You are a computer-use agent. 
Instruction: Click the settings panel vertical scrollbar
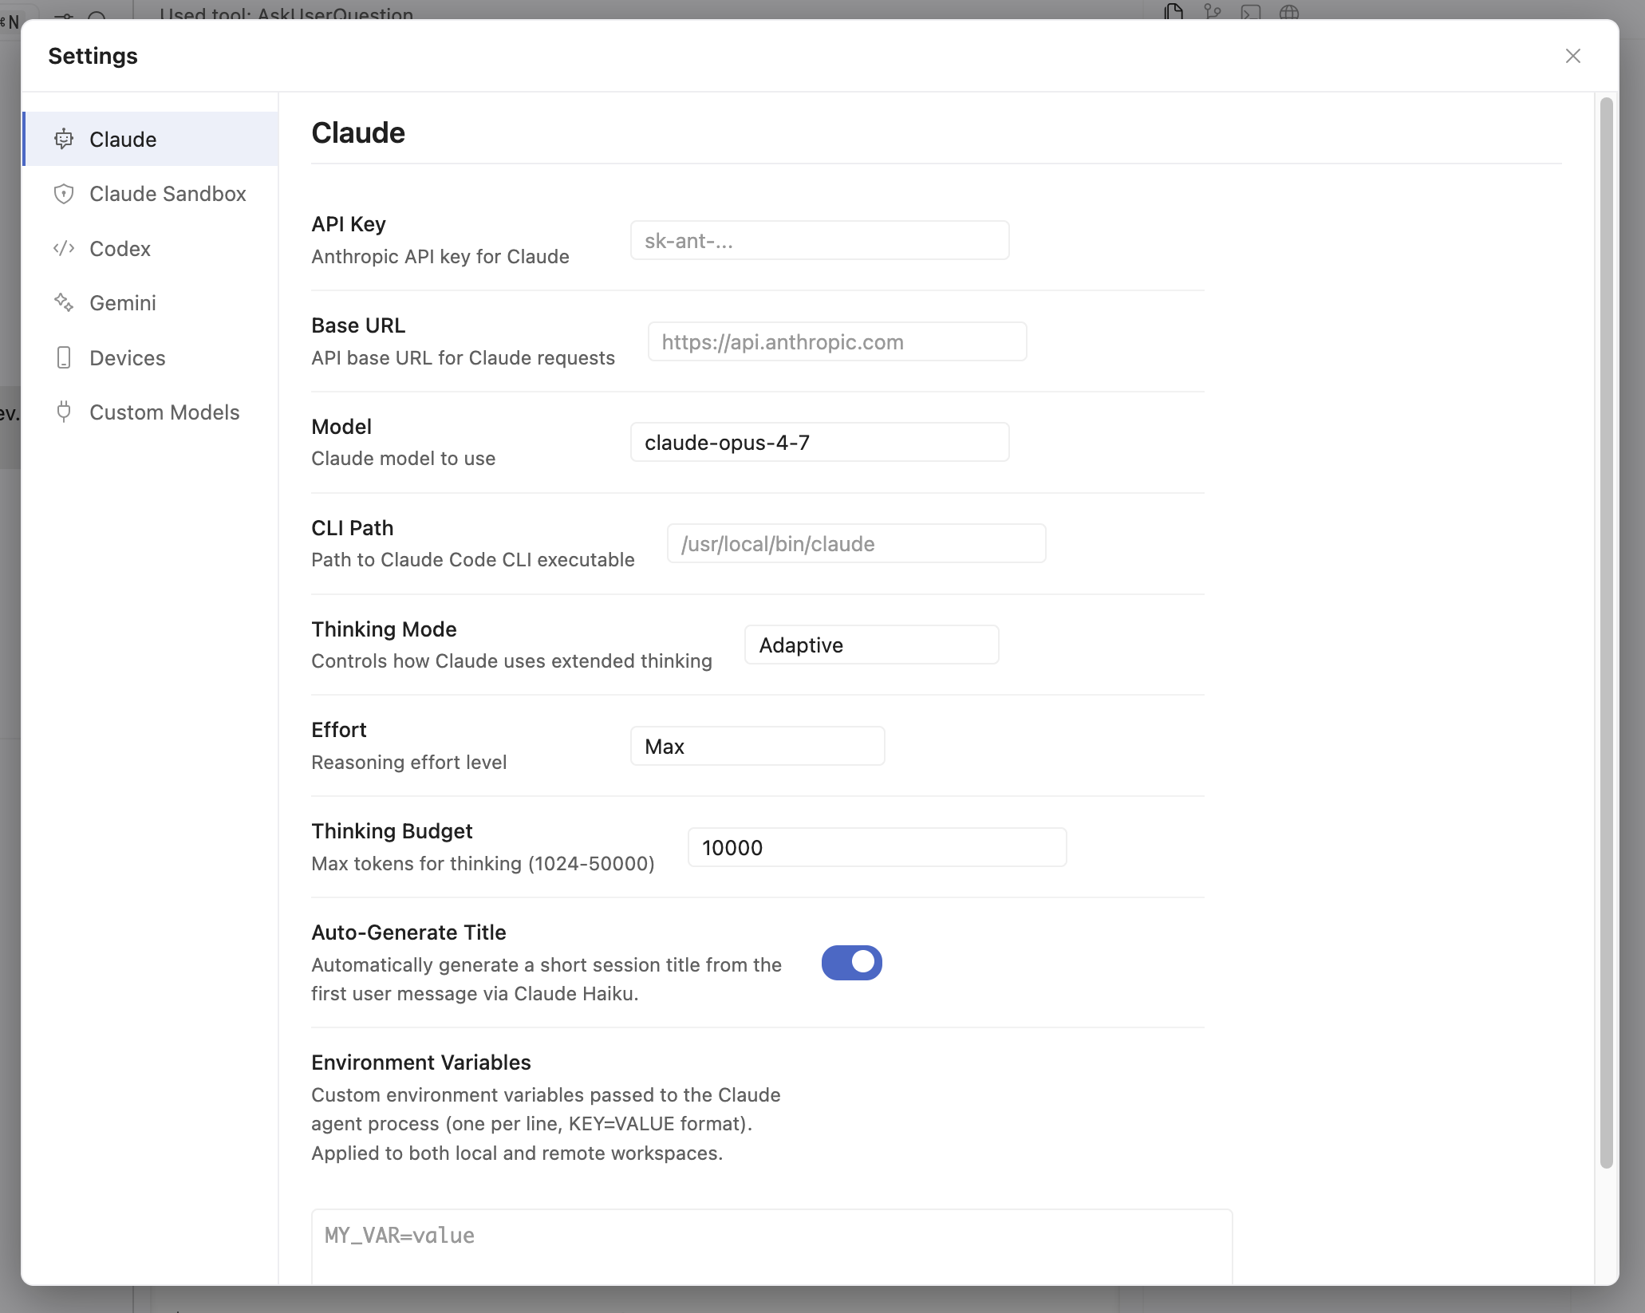[x=1606, y=633]
